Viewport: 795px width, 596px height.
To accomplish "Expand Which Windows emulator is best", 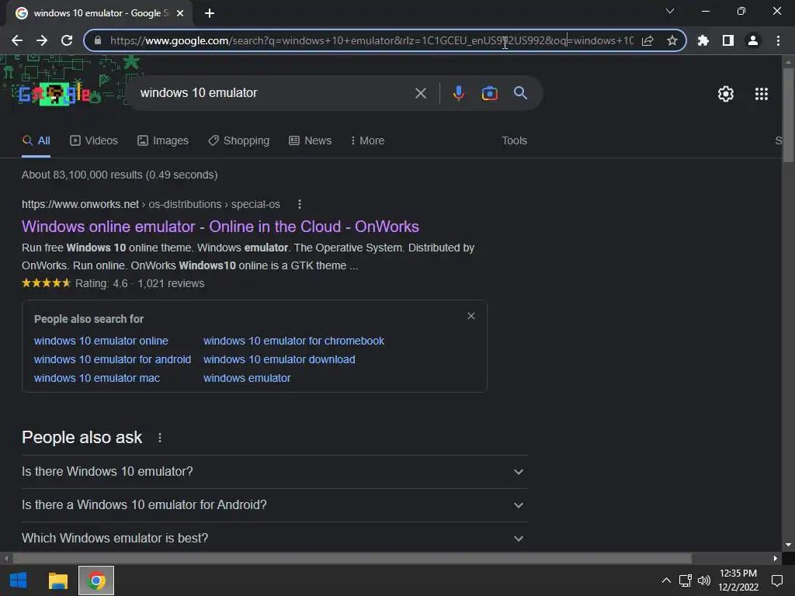I will (275, 539).
